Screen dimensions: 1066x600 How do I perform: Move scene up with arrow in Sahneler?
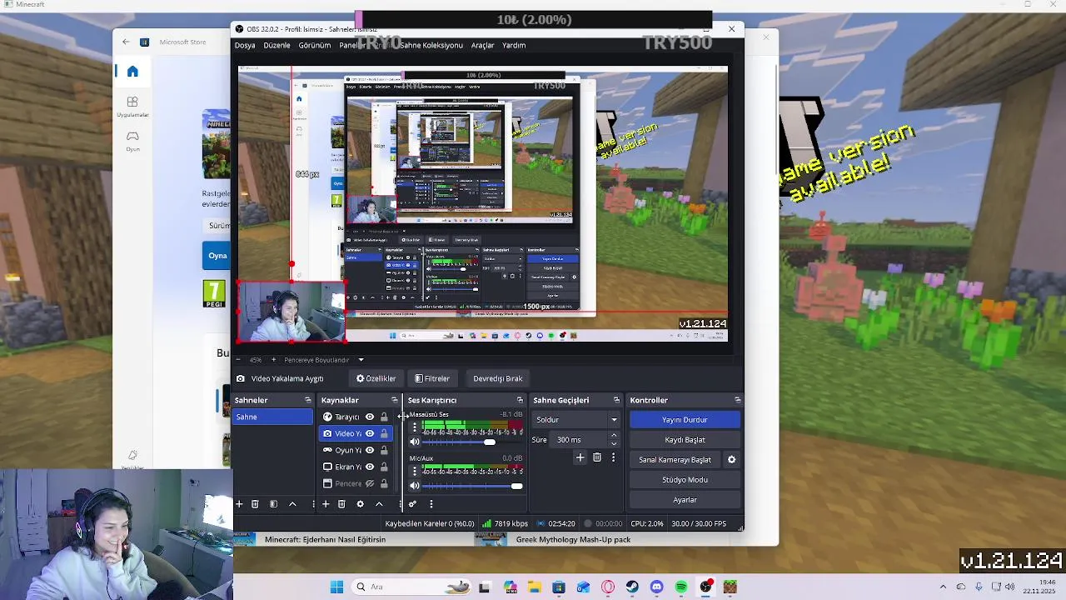pos(292,504)
